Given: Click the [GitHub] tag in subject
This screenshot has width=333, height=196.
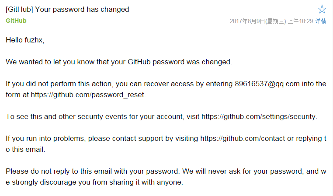Looking at the screenshot, I should point(19,9).
